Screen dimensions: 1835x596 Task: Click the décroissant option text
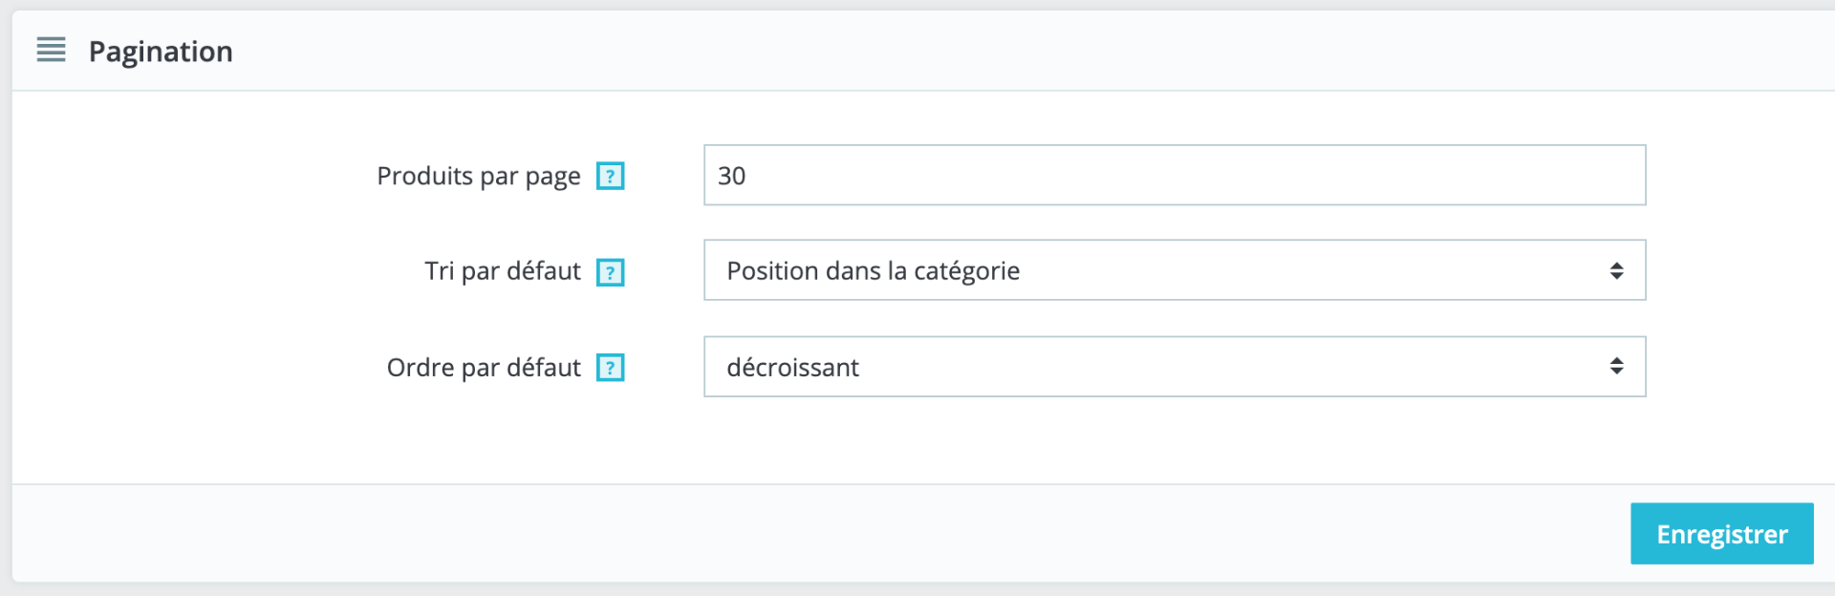coord(792,368)
